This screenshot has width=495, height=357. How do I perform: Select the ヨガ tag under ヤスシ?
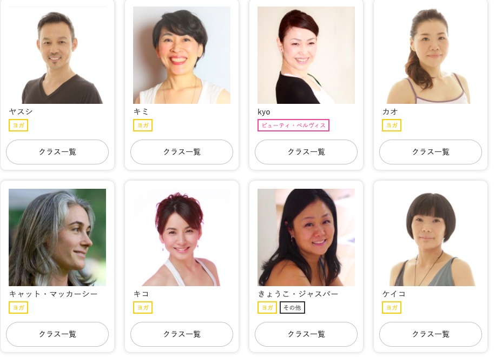[18, 125]
